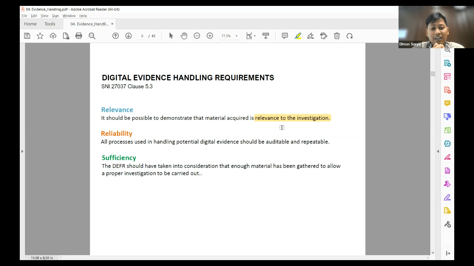This screenshot has width=474, height=266.
Task: Zoom out with minus icon
Action: (x=197, y=36)
